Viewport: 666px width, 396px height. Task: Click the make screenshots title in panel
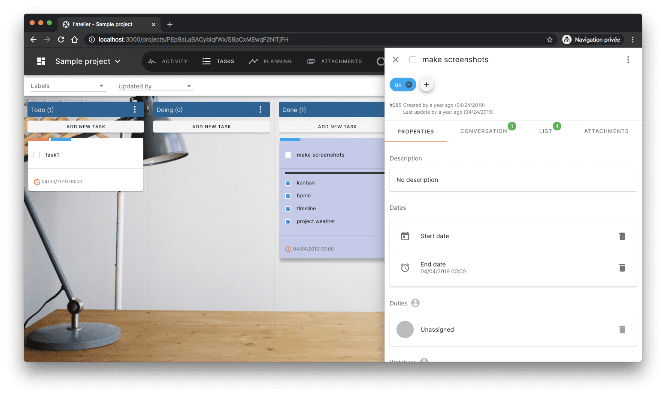(x=455, y=60)
